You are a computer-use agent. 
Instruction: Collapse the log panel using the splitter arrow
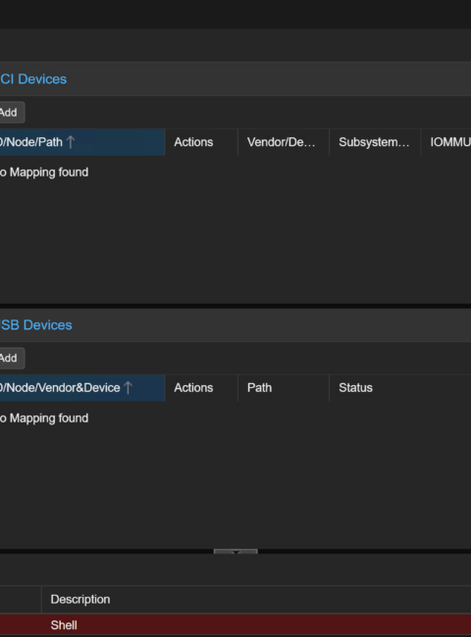(x=235, y=552)
